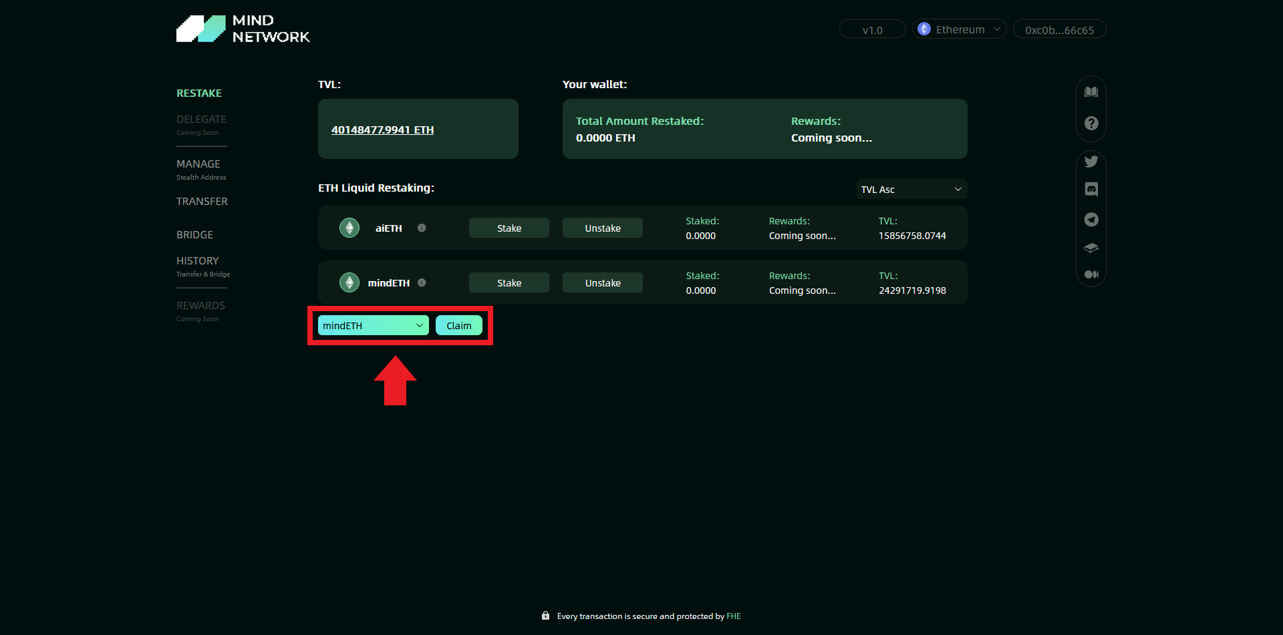Open the Medium social icon
Screen dimensions: 1283x635
(x=1091, y=274)
